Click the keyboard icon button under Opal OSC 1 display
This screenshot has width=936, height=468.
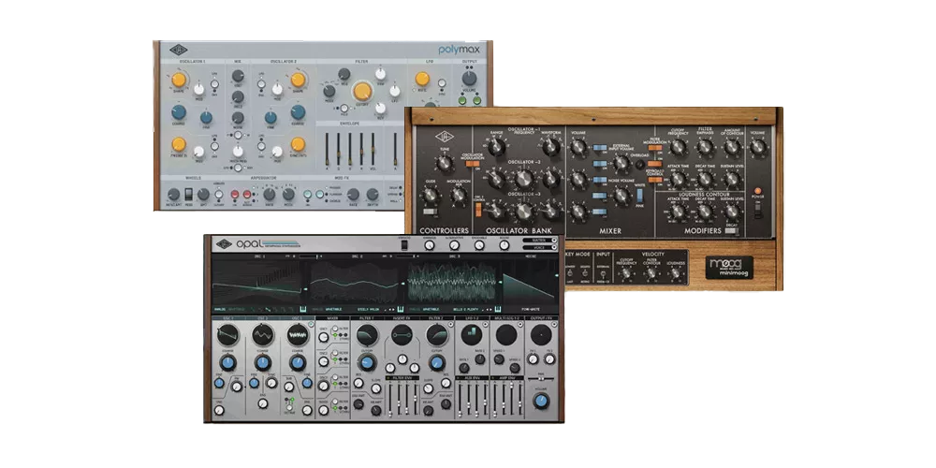(x=302, y=309)
